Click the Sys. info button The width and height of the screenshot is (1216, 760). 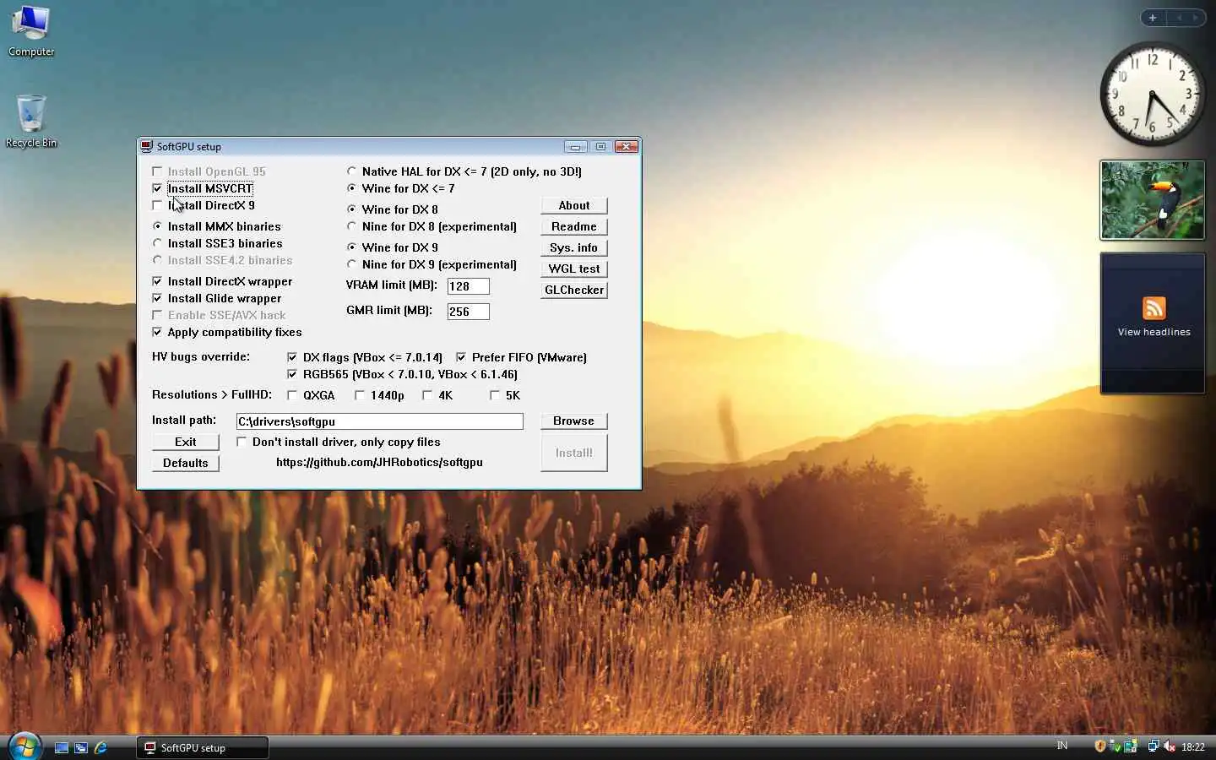tap(574, 247)
